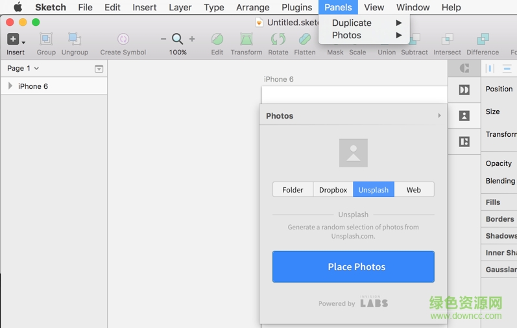Zoom out with the minus button

coord(163,39)
